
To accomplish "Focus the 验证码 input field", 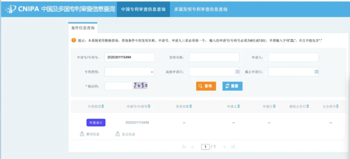I will (118, 86).
